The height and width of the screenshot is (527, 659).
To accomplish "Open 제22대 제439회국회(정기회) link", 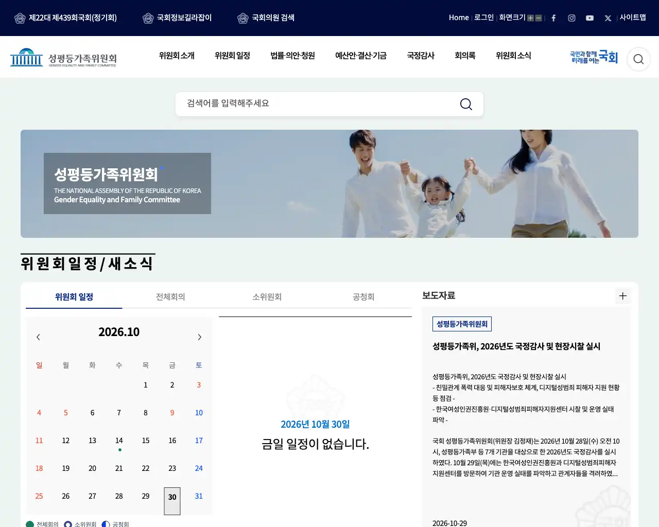I will [65, 18].
